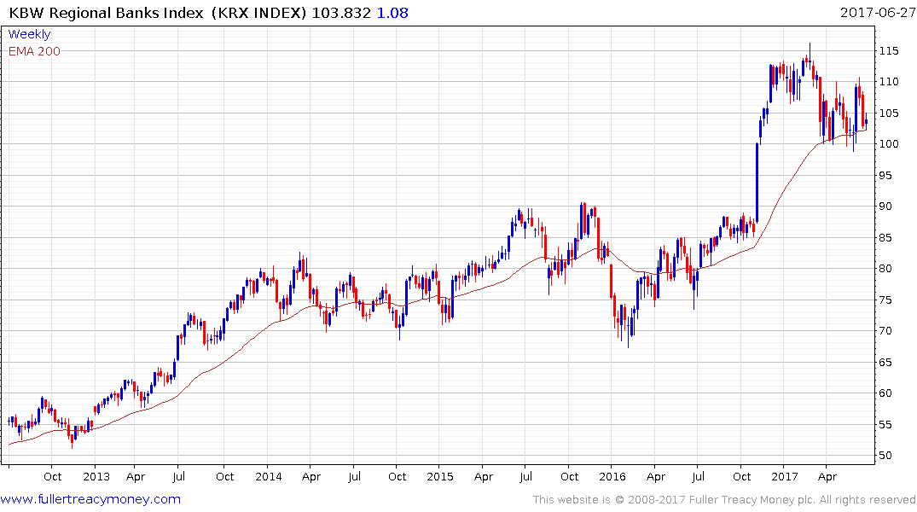Click the 80 price axis label
This screenshot has width=917, height=512.
point(885,269)
